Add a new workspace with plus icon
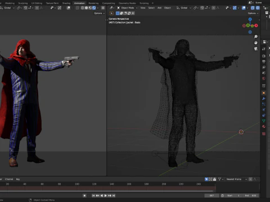The image size is (270, 202). tap(152, 3)
